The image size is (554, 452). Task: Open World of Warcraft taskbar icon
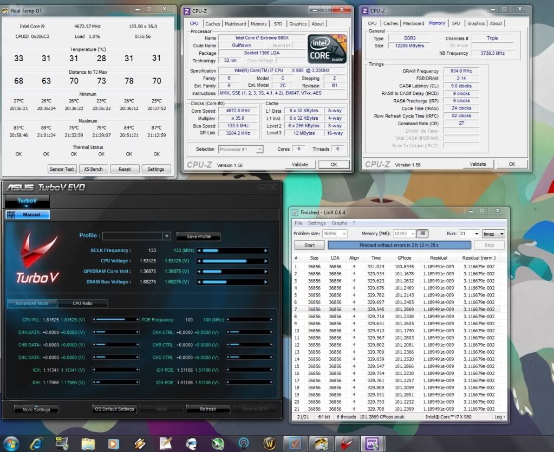(x=270, y=444)
